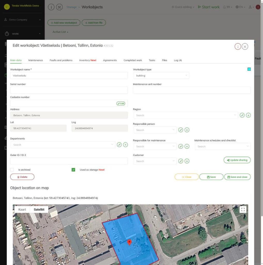The image size is (263, 265).
Task: Close the Edit workobject dialog with X icon
Action: (x=245, y=47)
